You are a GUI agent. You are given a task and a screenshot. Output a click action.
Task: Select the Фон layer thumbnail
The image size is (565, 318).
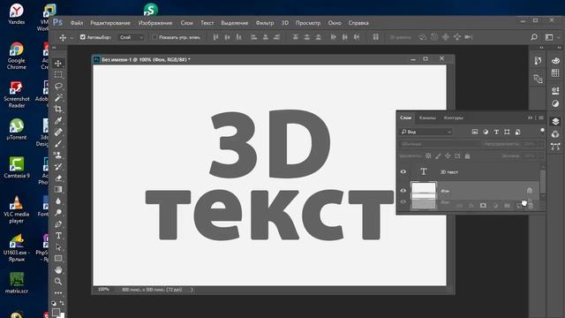[424, 190]
